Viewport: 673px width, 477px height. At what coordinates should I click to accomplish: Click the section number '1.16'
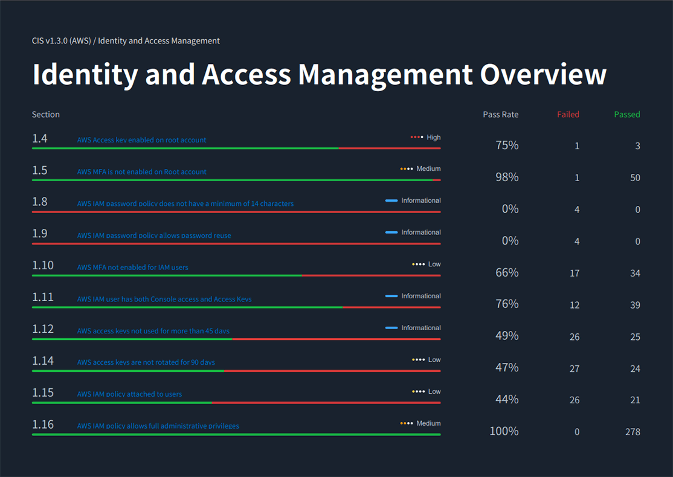point(43,424)
